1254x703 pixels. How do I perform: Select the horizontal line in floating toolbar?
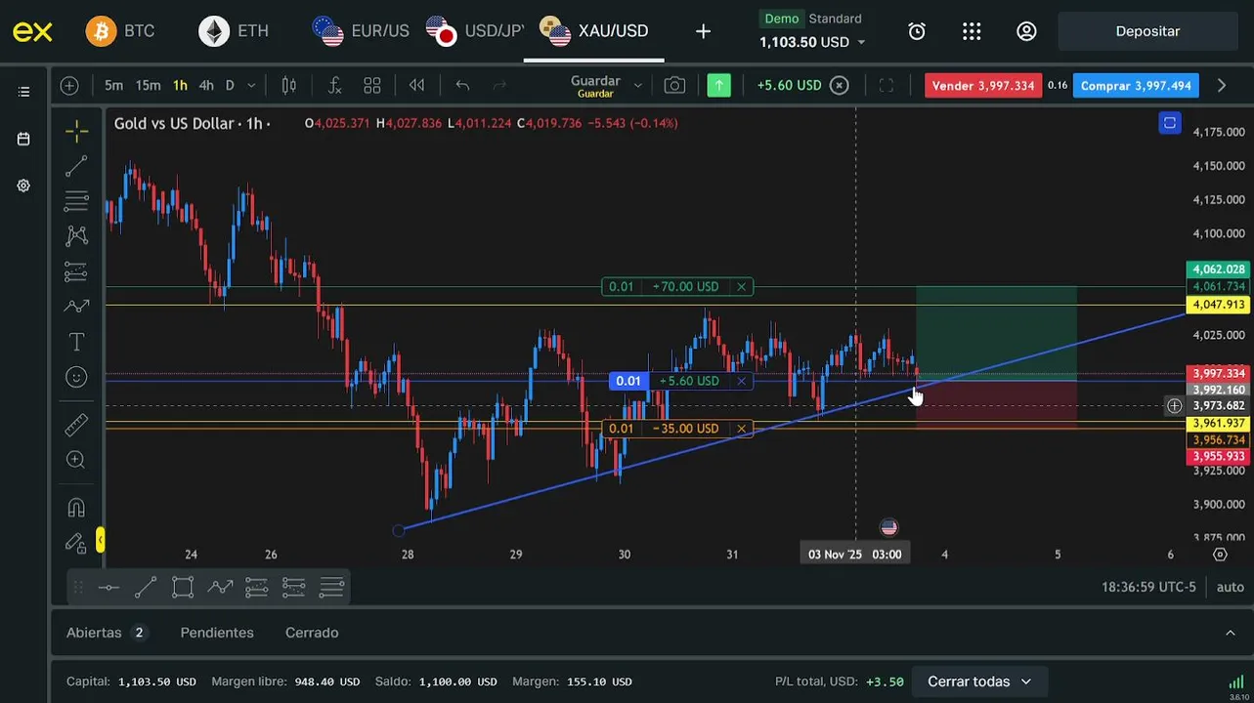click(x=108, y=587)
